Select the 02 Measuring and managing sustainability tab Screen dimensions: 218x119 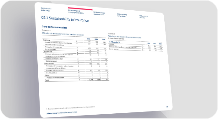click(x=76, y=12)
